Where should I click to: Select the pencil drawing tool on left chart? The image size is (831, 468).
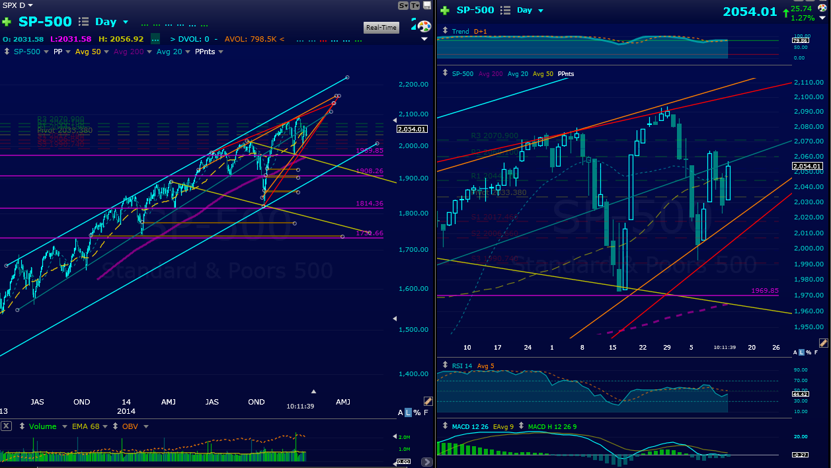tap(428, 401)
